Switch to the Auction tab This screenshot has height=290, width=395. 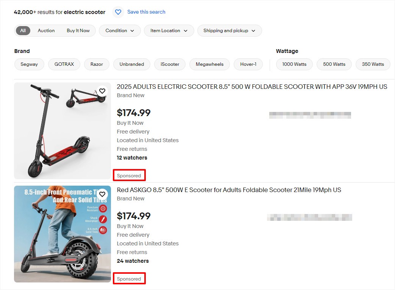(x=46, y=31)
